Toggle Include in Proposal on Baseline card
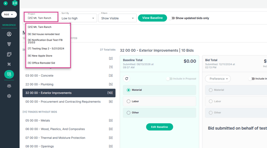This screenshot has width=267, height=148. coord(169,79)
